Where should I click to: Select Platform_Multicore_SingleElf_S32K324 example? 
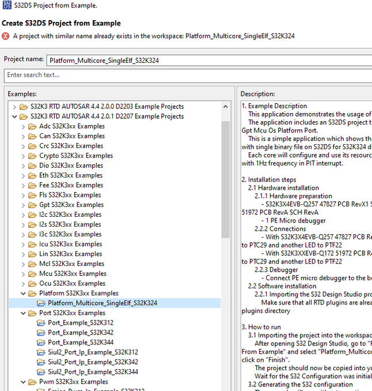pyautogui.click(x=103, y=303)
